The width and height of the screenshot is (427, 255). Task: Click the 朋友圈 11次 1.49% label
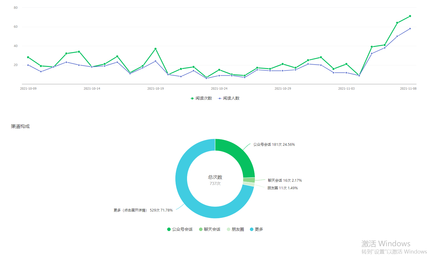click(282, 188)
